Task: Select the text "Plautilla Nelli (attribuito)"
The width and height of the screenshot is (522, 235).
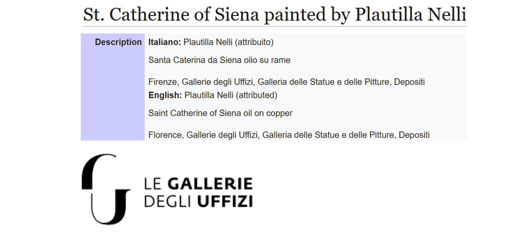Action: [228, 42]
